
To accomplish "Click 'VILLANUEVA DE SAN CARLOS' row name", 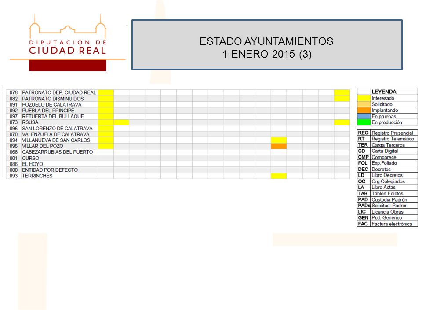I will tap(56, 140).
